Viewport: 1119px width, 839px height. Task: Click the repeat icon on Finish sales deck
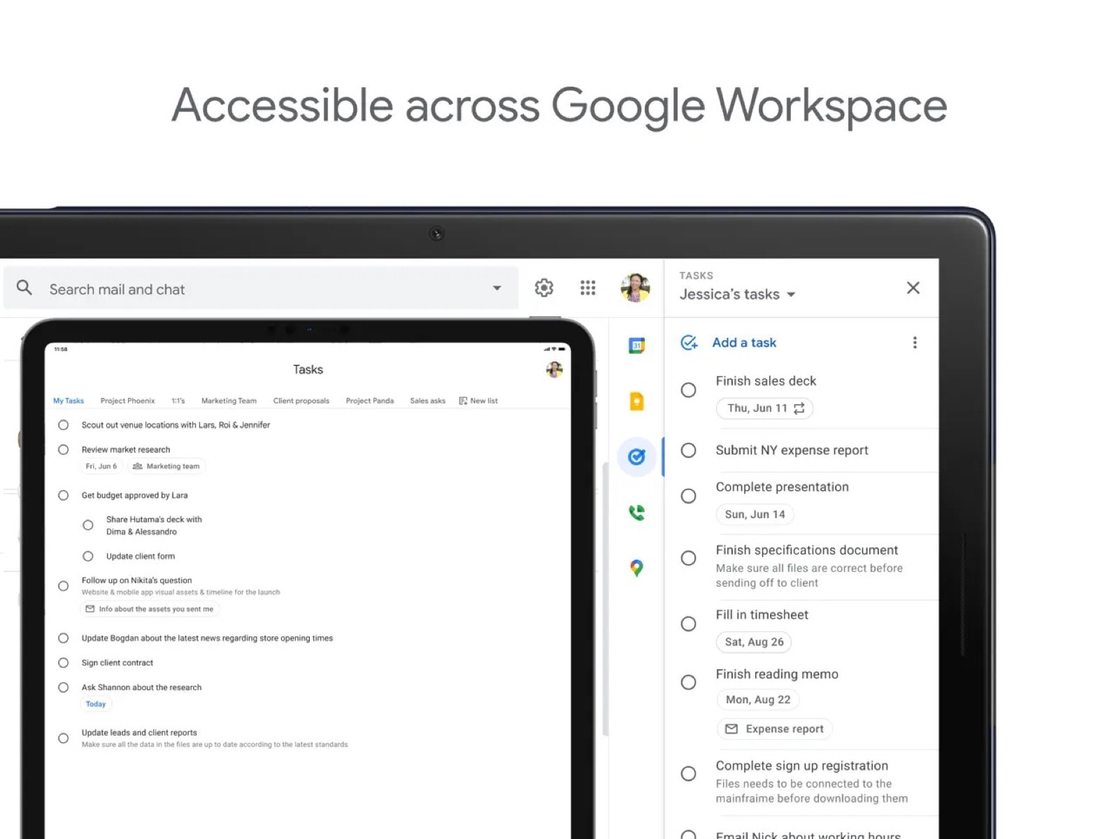799,408
